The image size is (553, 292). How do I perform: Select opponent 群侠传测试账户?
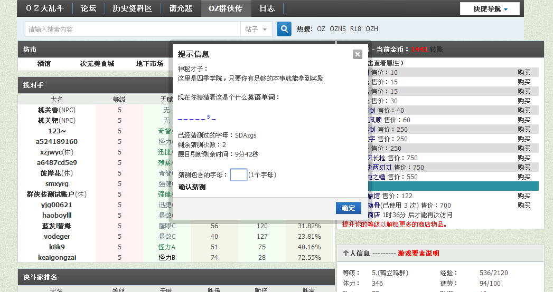tap(57, 194)
